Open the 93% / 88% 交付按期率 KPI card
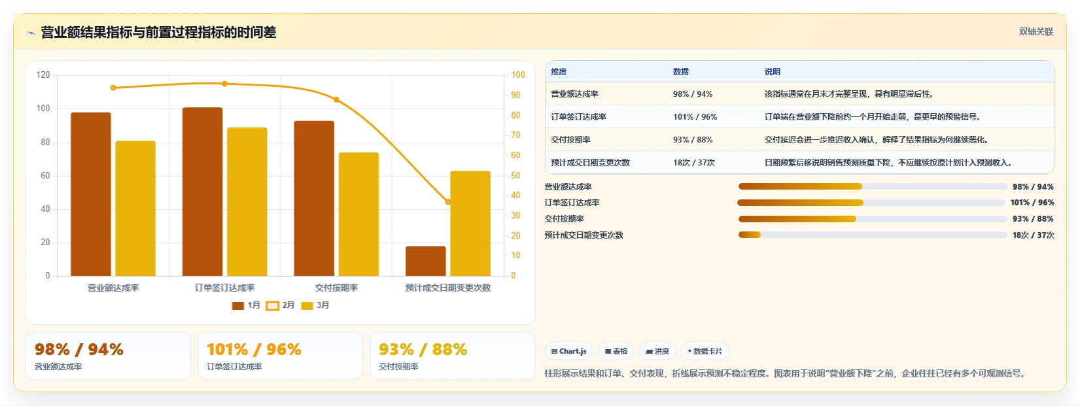This screenshot has height=406, width=1080. 453,356
